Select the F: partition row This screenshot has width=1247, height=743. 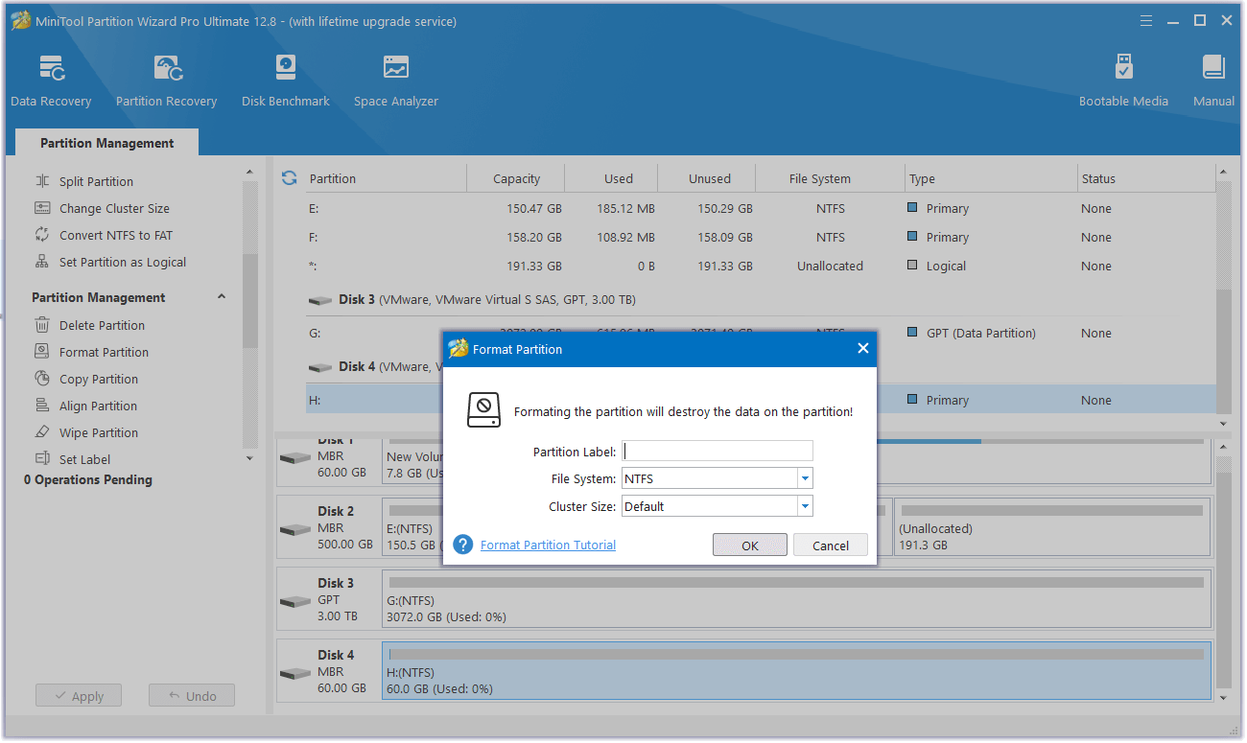pos(761,237)
